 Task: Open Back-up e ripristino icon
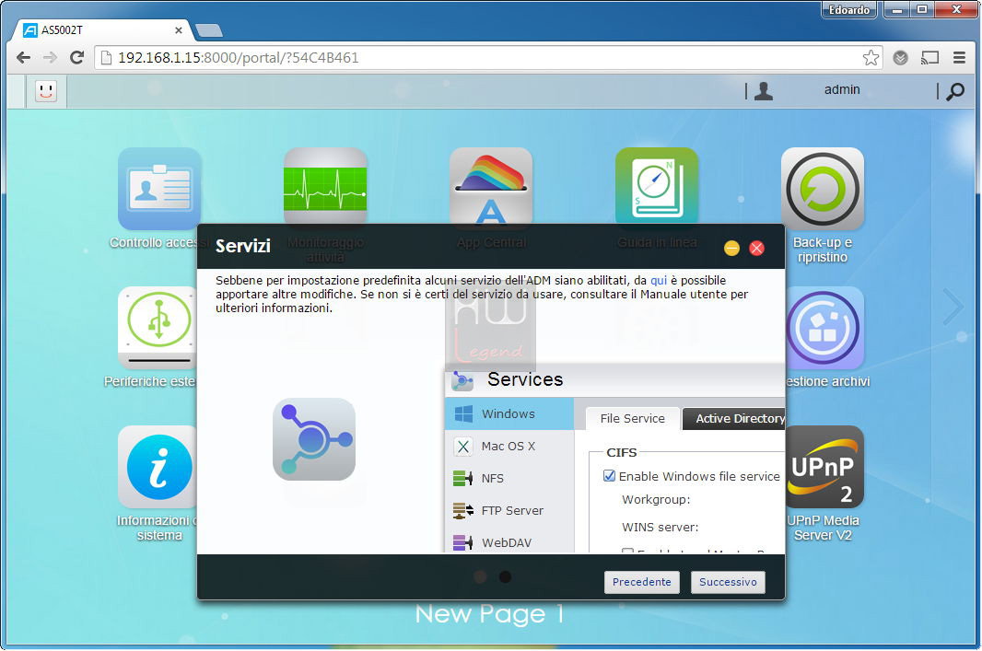click(x=823, y=189)
